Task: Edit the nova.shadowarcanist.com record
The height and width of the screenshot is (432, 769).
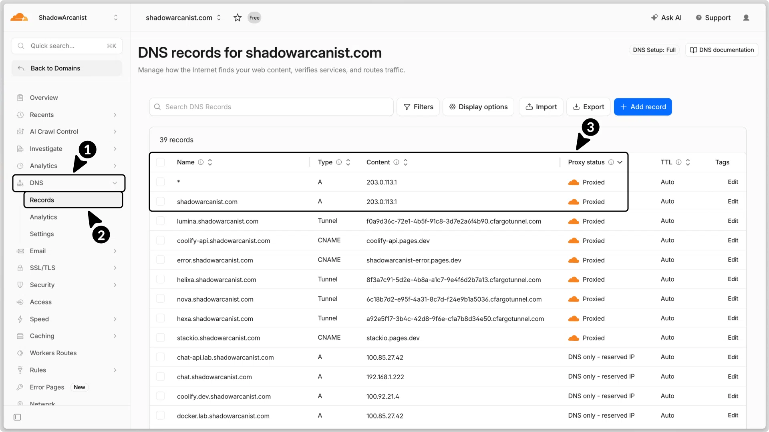Action: [733, 299]
